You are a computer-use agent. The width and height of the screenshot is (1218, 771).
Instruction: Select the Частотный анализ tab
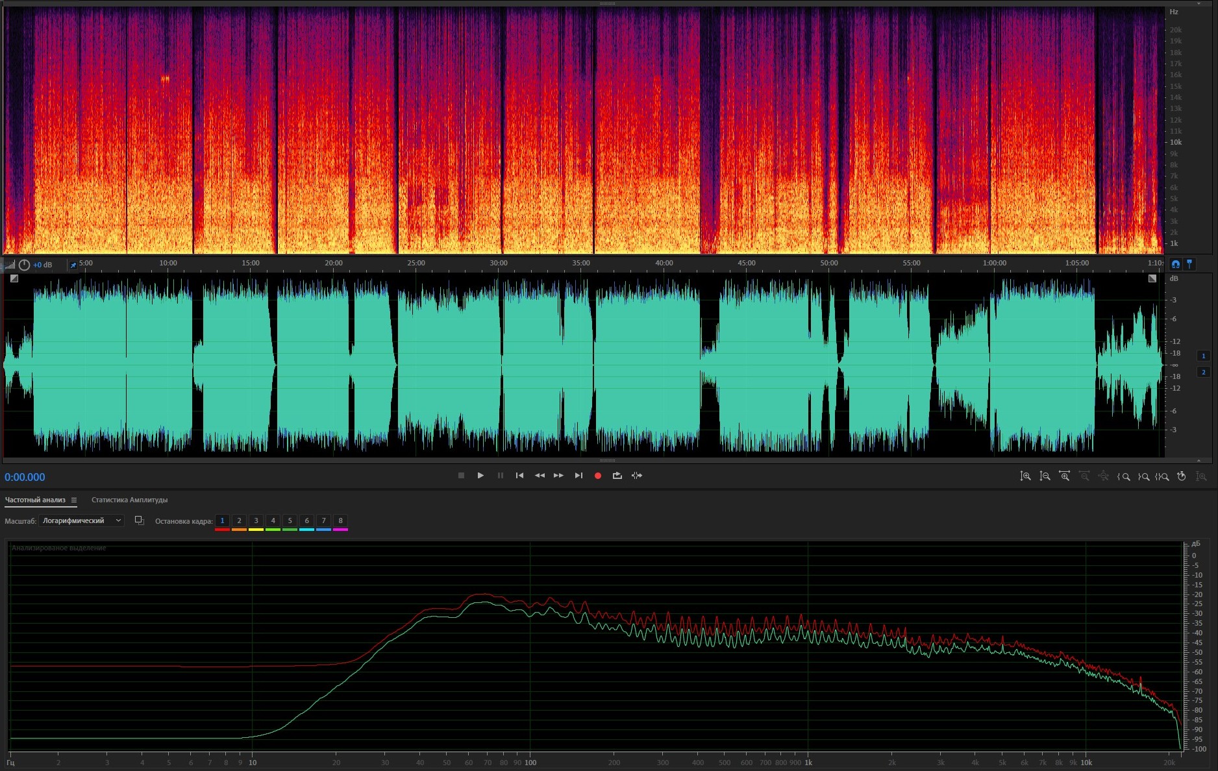tap(35, 500)
